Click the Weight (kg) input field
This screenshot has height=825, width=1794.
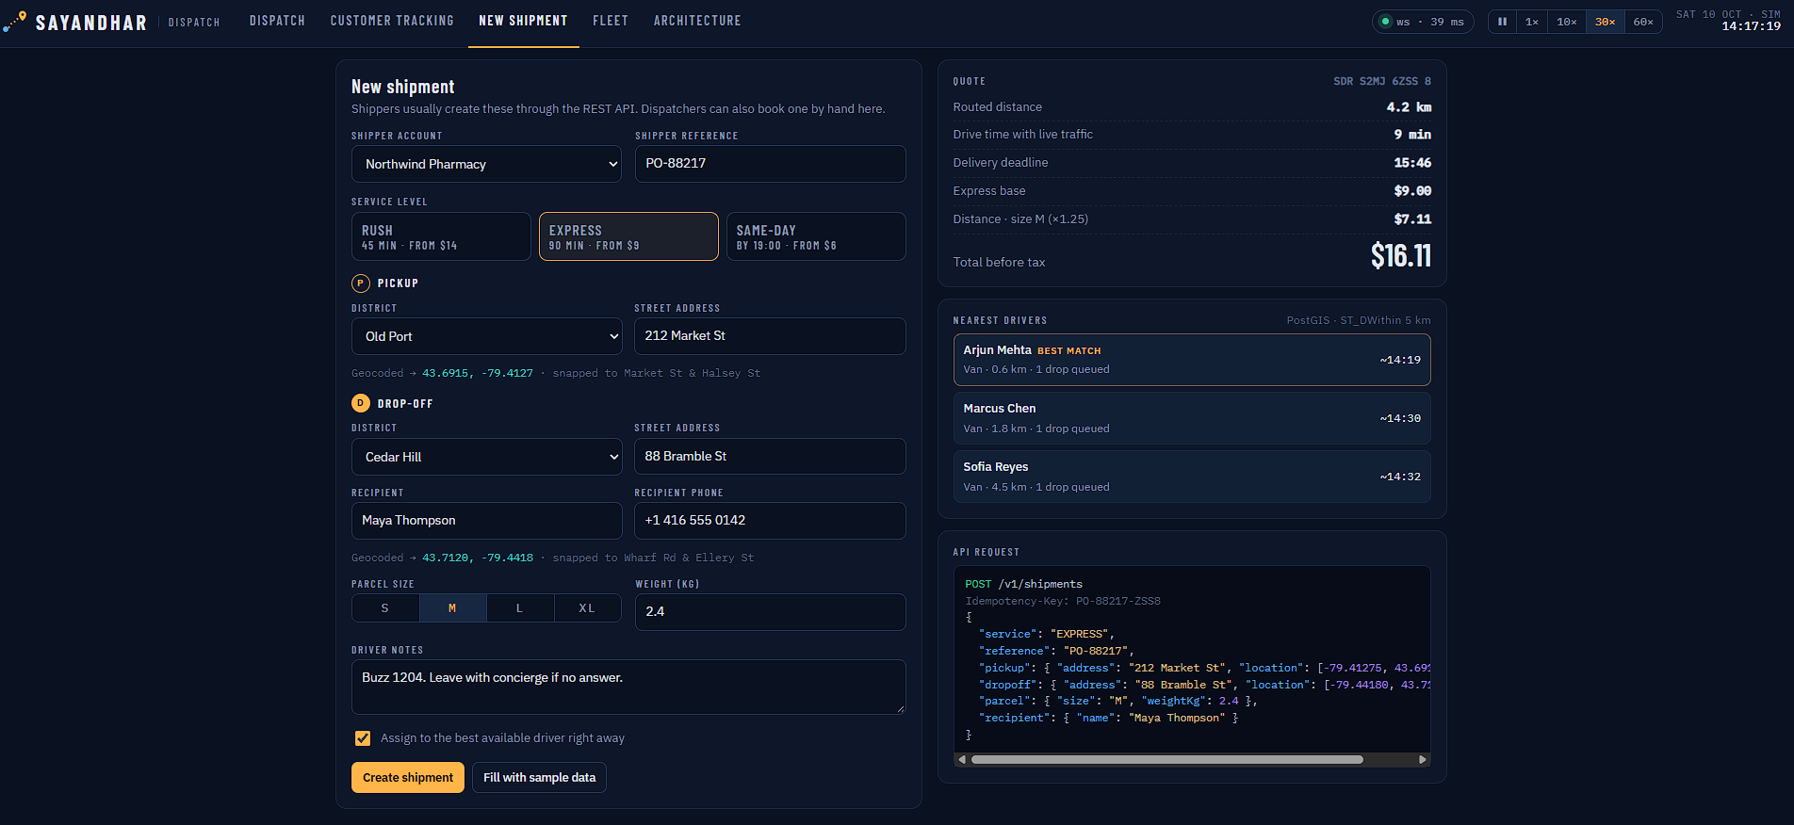point(770,612)
